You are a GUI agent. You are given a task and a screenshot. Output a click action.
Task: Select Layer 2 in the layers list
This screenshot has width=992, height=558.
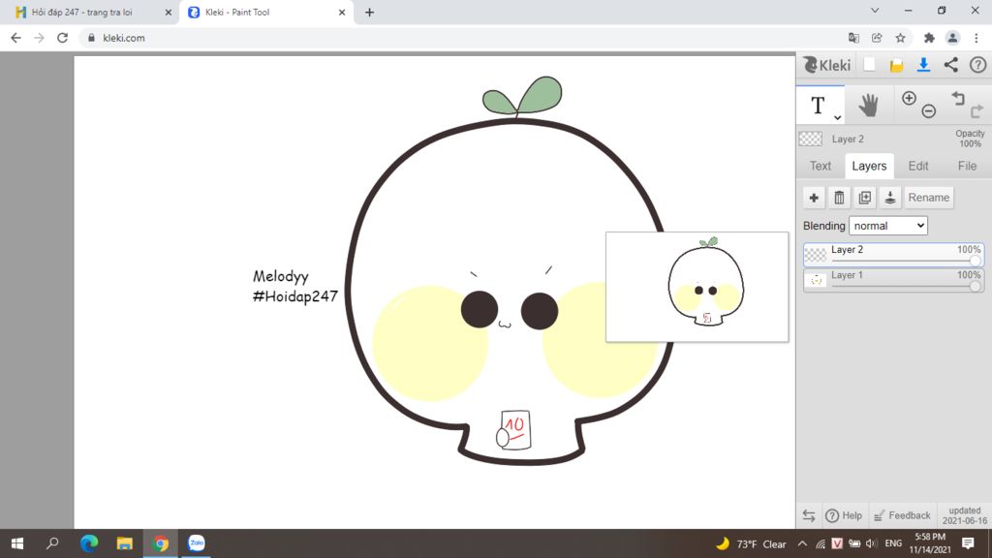coord(893,255)
